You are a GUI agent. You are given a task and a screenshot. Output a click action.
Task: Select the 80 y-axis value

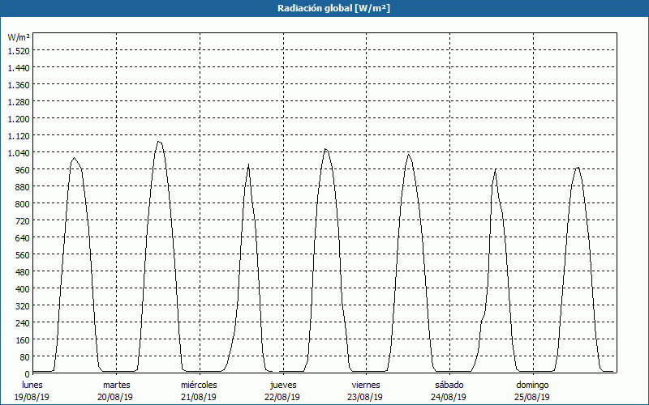click(25, 357)
